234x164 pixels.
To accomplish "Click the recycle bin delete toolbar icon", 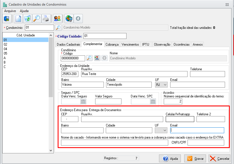I will coord(27,19).
